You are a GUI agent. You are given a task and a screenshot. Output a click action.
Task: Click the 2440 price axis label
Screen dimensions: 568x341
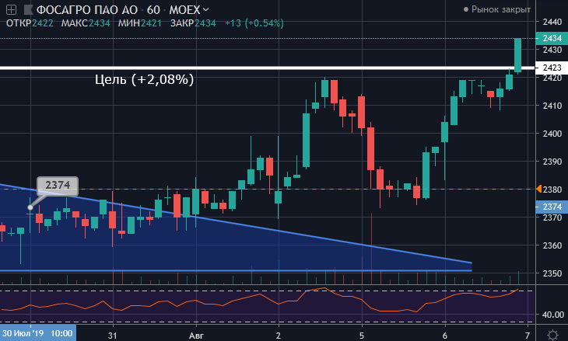[552, 22]
